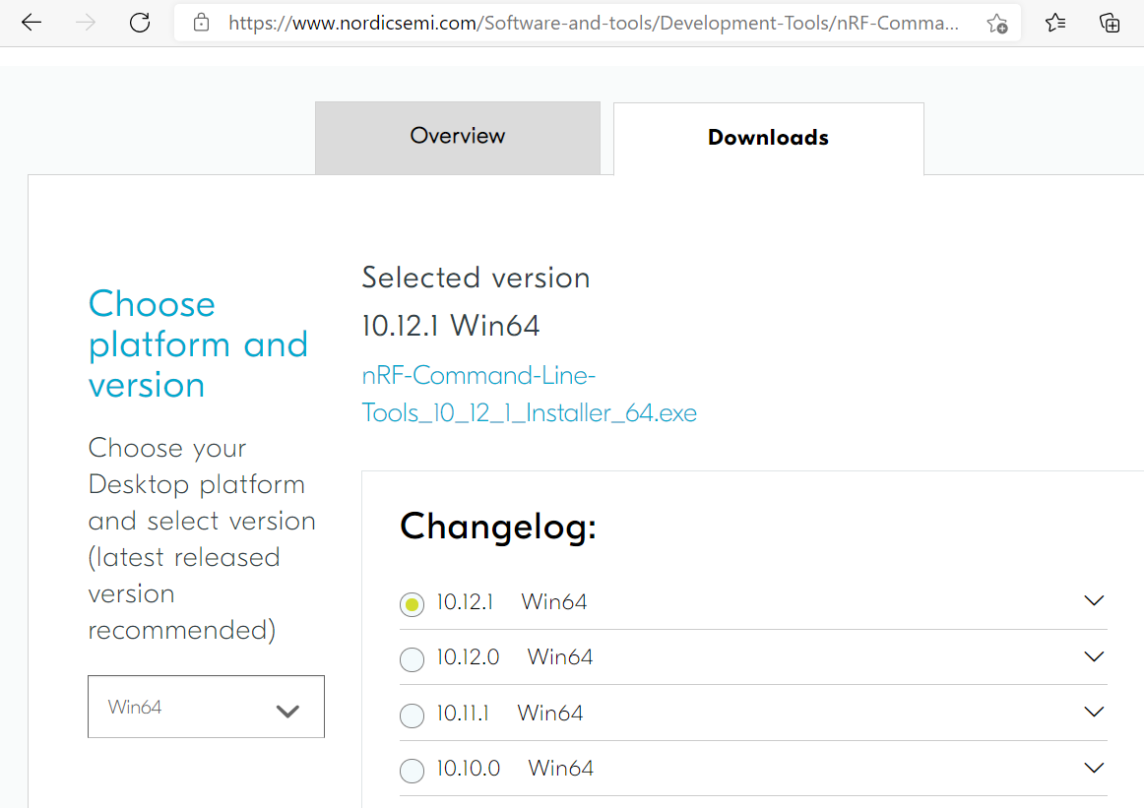Open the Win64 platform dropdown
The height and width of the screenshot is (808, 1144).
pos(206,707)
